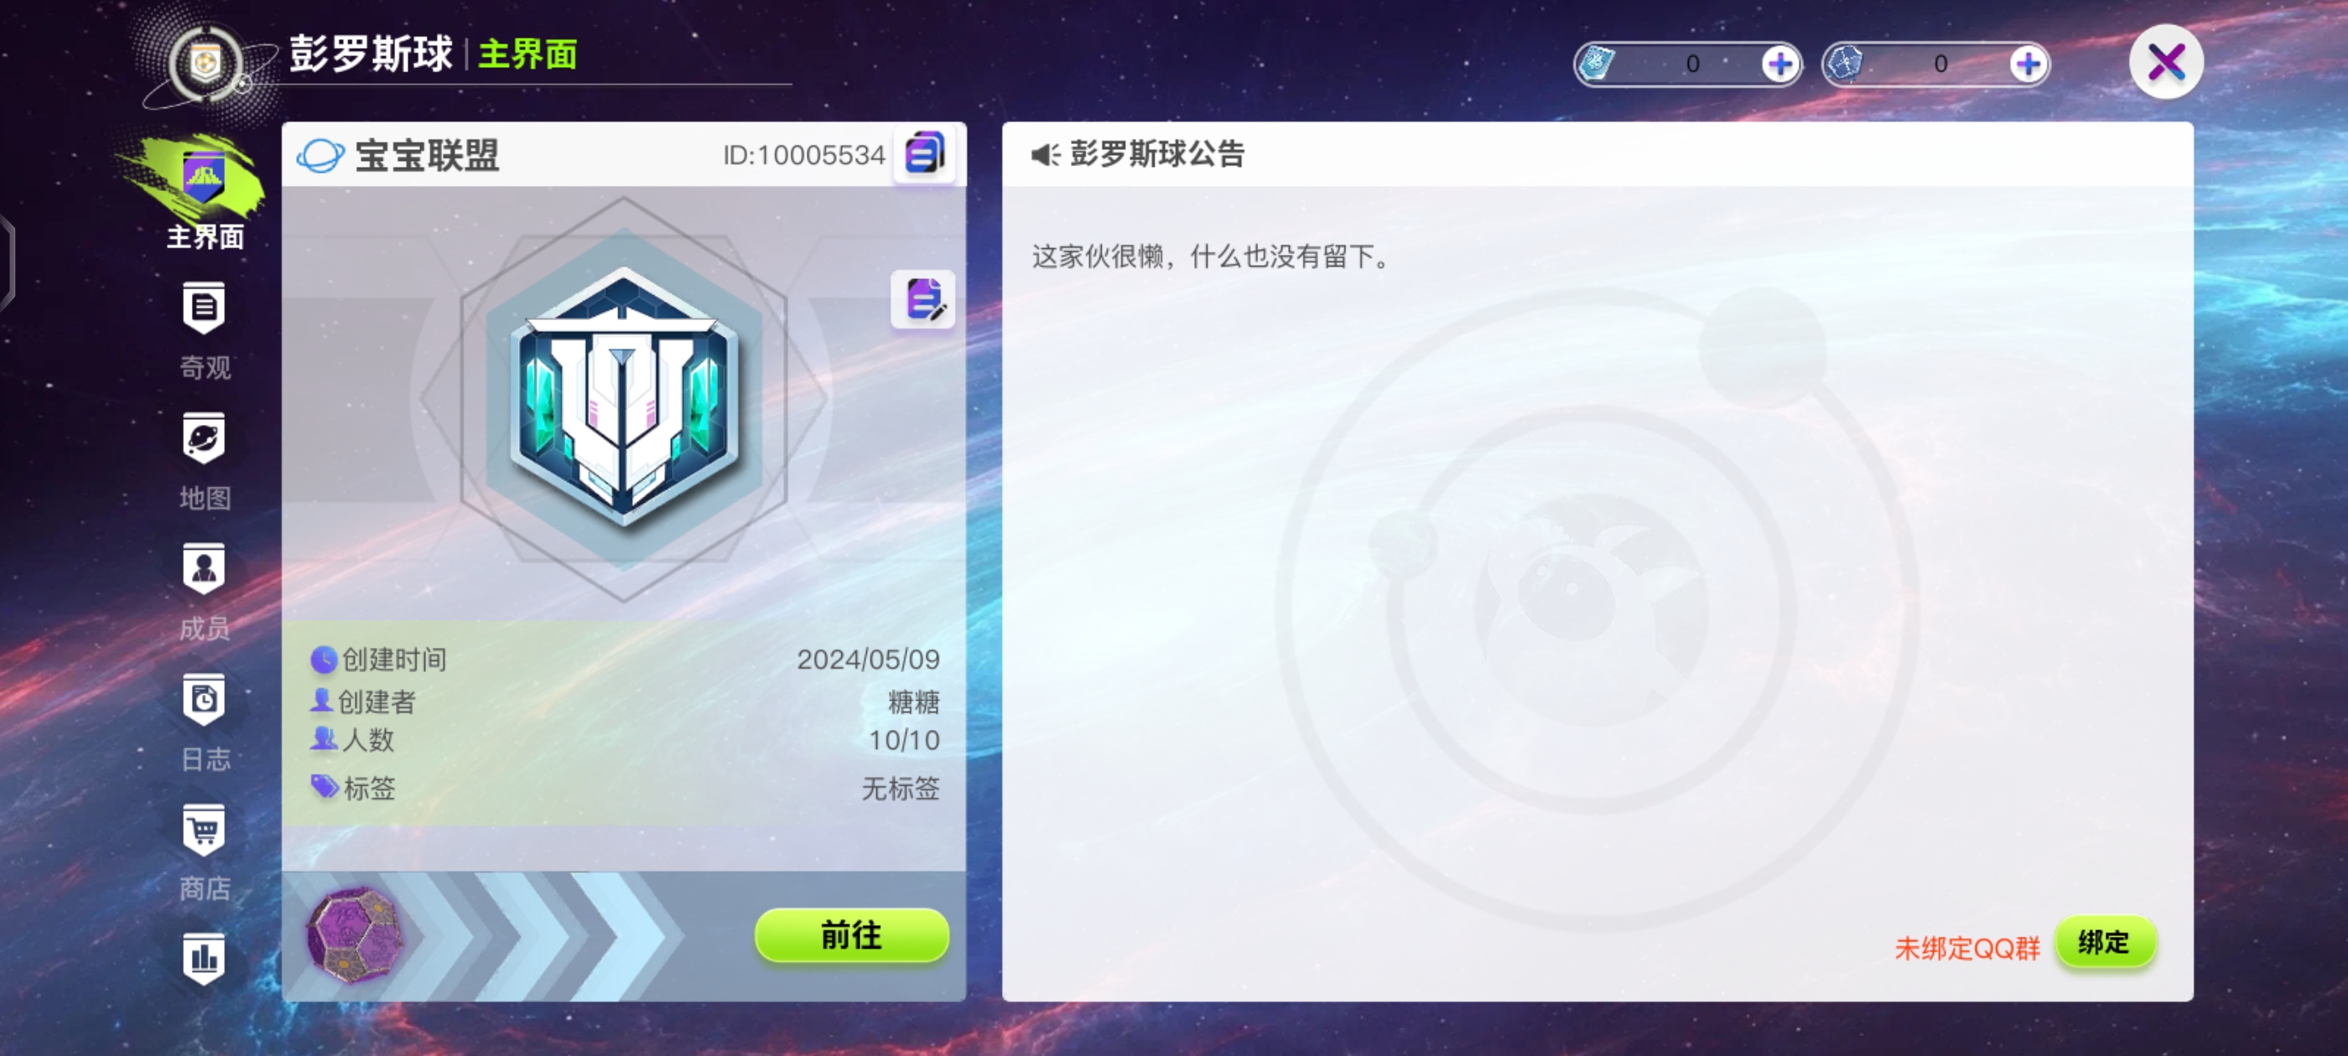Click the 绑定 bind QQ group button
The width and height of the screenshot is (2348, 1056).
pyautogui.click(x=2105, y=942)
